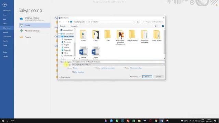Click the Nova pasta button
Viewport: 219px width, 123px height.
tap(74, 26)
